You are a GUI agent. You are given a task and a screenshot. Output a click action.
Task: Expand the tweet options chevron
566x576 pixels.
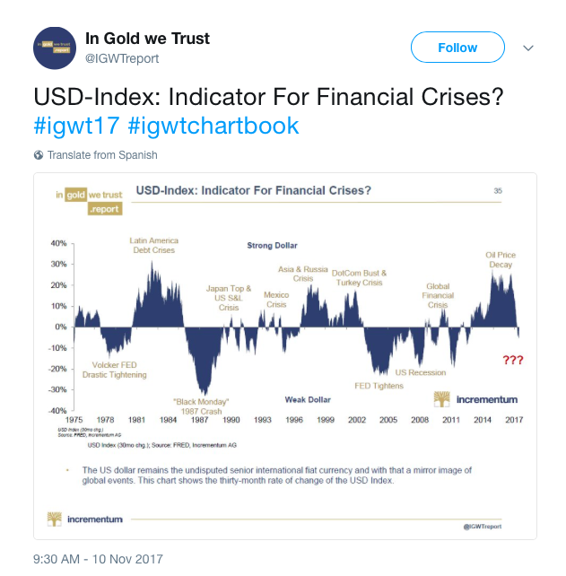tap(527, 48)
